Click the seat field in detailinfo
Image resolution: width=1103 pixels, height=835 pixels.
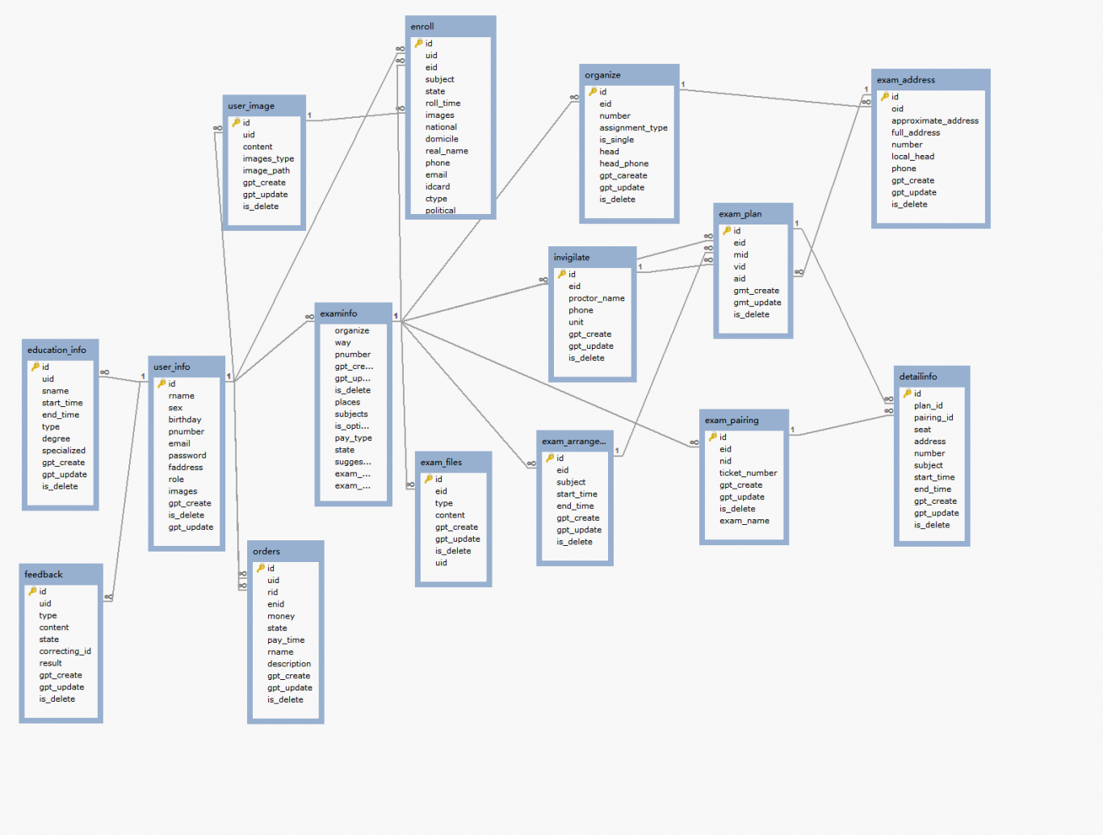[x=922, y=430]
